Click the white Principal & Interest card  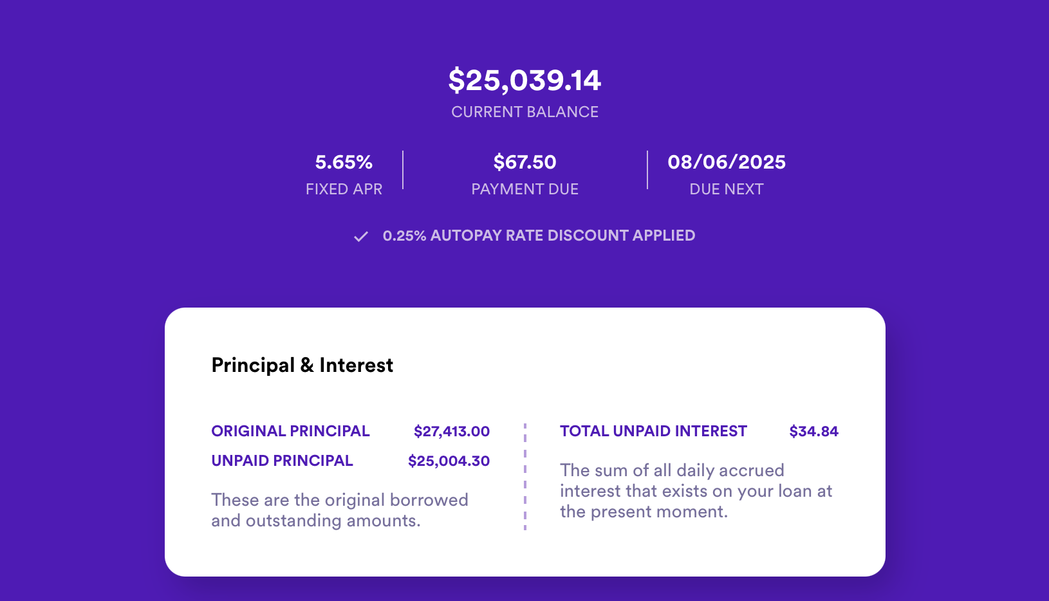(x=525, y=441)
